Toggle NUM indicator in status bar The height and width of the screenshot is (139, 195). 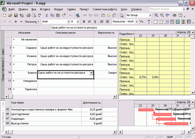(170, 137)
